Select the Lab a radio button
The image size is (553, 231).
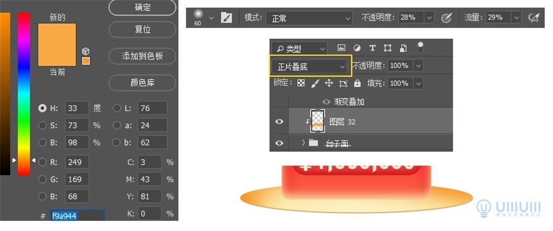point(117,126)
